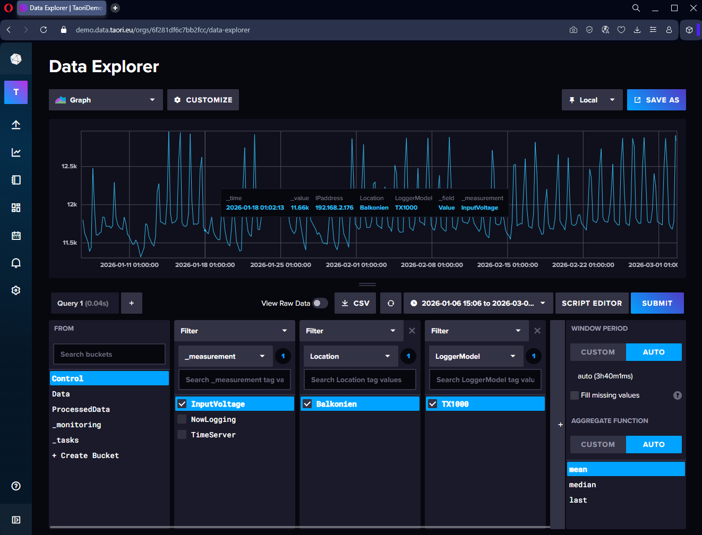
Task: Open Settings gear icon in sidebar
Action: click(x=16, y=290)
